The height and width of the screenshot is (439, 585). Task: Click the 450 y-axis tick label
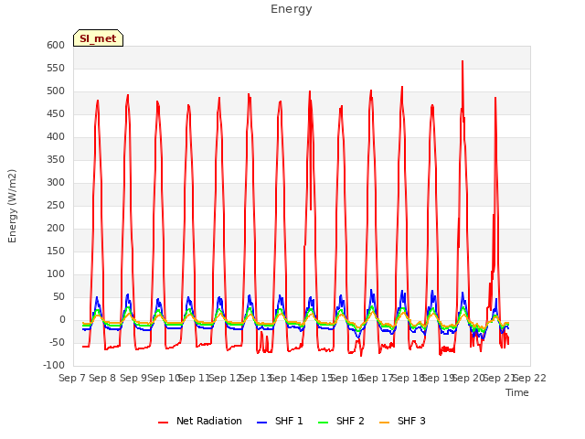(56, 113)
